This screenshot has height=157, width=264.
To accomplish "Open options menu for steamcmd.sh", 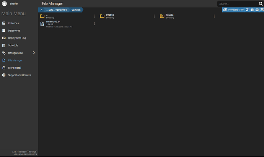I will (x=94, y=24).
